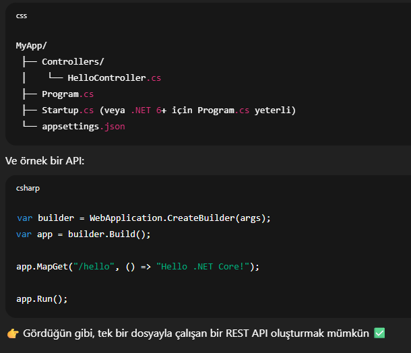Viewport: 411px width, 353px height.
Task: Click the 'Program.cs' tree line
Action: point(67,94)
